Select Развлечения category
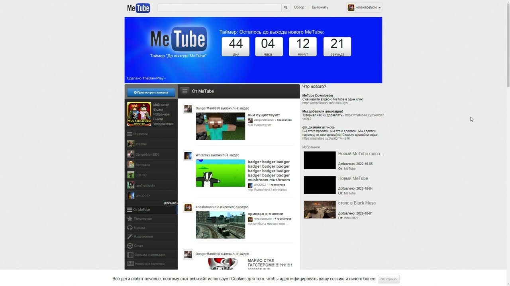510x286 pixels. [151, 237]
